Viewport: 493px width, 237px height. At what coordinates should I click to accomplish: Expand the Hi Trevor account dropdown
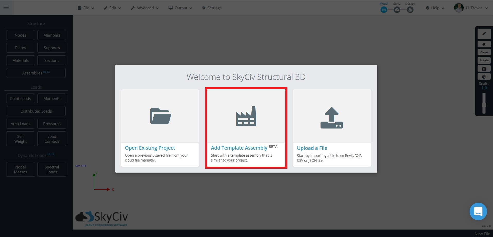tap(477, 8)
